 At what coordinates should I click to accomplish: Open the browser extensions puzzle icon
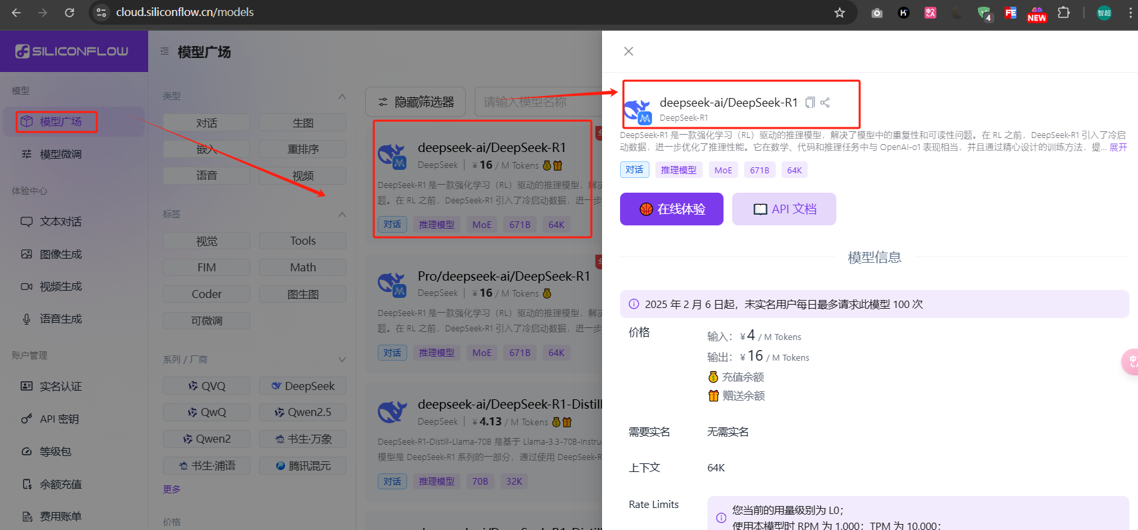1064,13
